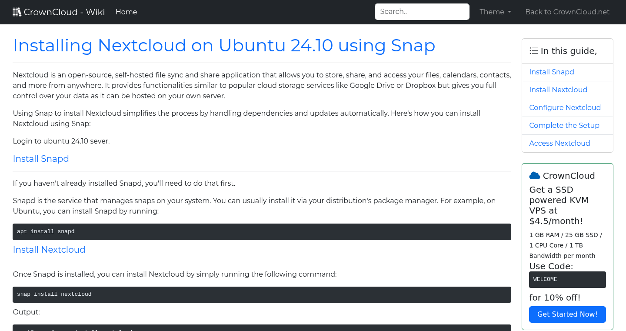
Task: Click the Install Snapd article heading
Action: click(x=40, y=159)
